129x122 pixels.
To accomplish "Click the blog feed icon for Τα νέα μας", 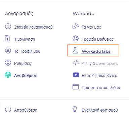I will click(x=76, y=26).
